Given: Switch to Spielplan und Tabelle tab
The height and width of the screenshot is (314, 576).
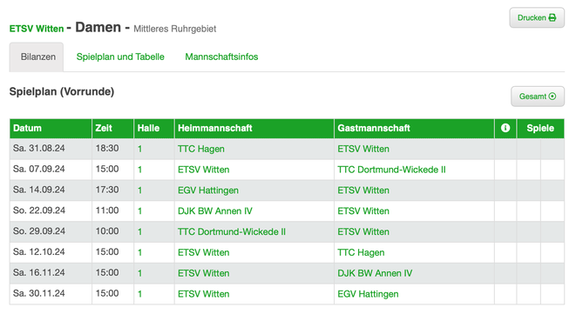Looking at the screenshot, I should [x=120, y=57].
